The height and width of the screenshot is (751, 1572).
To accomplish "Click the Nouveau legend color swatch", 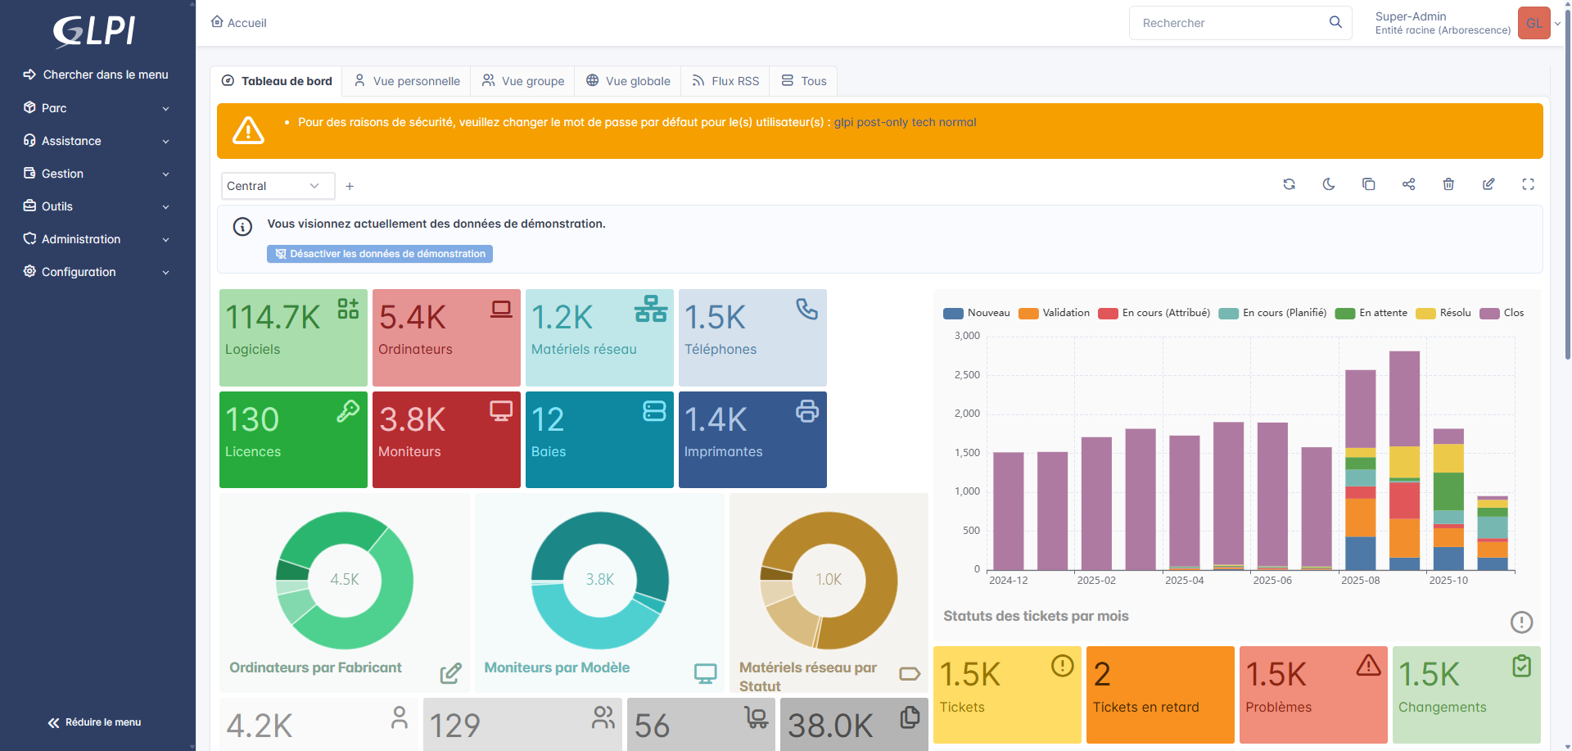I will pos(953,314).
